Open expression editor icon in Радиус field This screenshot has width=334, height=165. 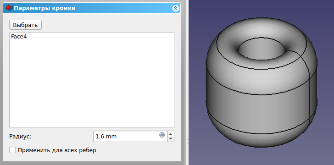point(162,135)
